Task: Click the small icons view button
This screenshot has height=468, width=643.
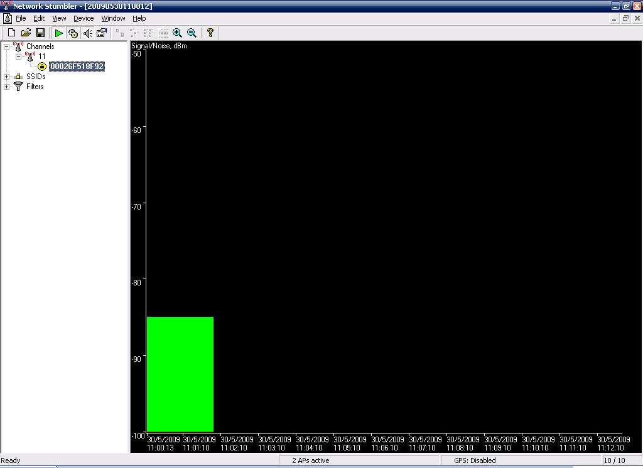Action: [134, 33]
